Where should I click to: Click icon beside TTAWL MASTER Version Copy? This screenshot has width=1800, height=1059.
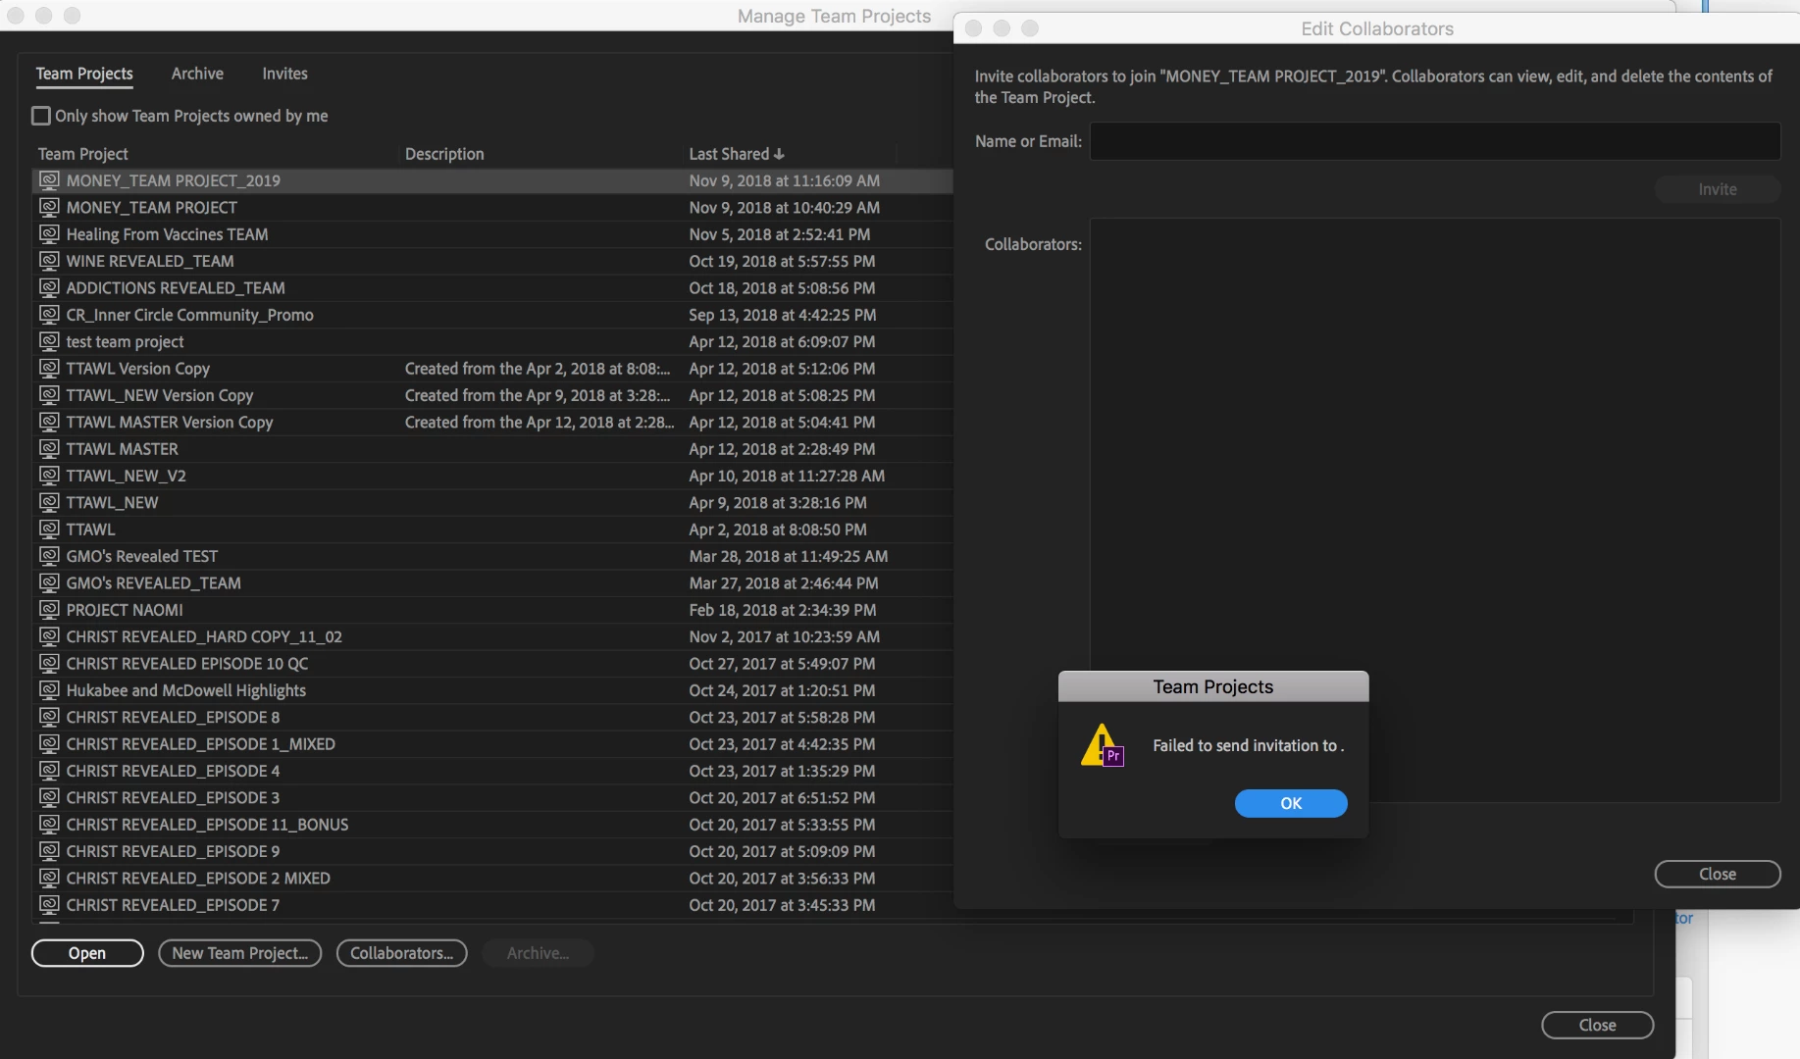click(49, 422)
